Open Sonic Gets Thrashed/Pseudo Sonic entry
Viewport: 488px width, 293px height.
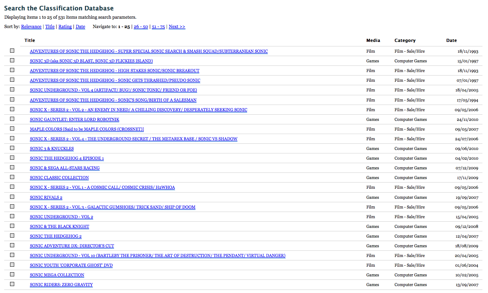[x=115, y=80]
